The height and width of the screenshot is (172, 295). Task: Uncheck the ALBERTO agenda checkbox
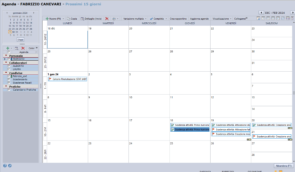[9, 66]
